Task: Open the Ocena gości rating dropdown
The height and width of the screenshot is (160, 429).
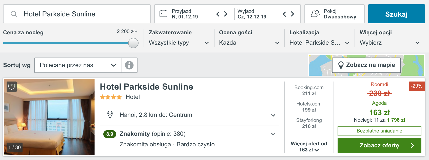Action: tap(249, 43)
